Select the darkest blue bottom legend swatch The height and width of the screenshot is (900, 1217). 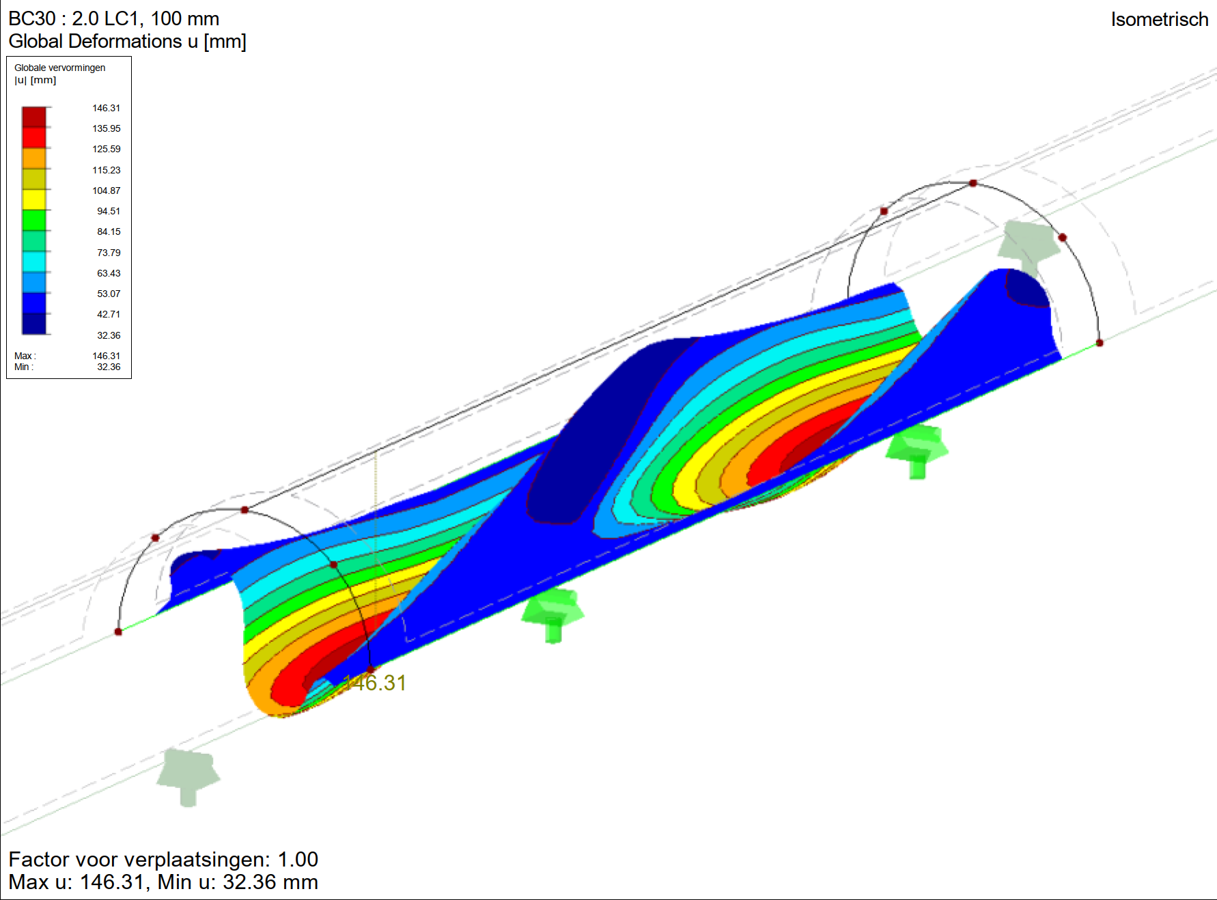34,324
